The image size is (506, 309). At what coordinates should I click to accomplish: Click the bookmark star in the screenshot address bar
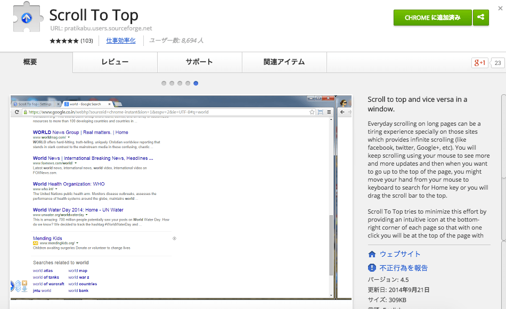click(312, 112)
